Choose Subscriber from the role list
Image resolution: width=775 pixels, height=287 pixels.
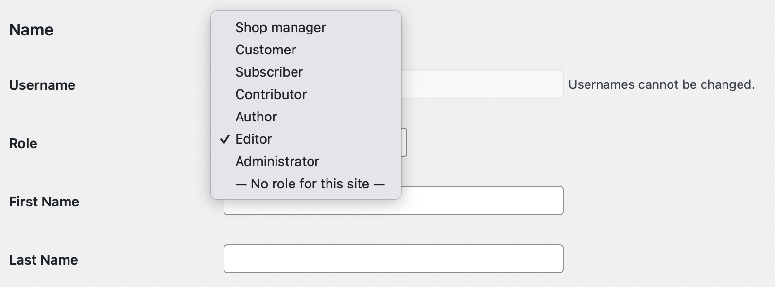[269, 72]
